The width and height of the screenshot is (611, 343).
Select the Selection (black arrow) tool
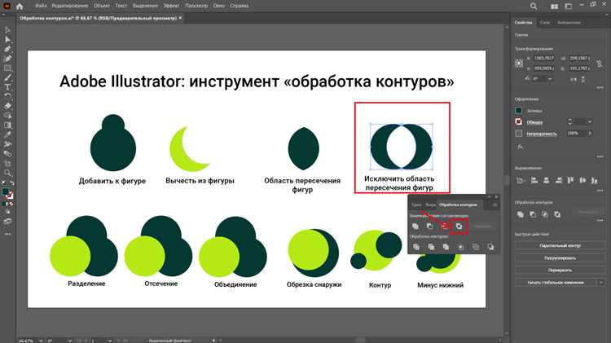(x=7, y=30)
